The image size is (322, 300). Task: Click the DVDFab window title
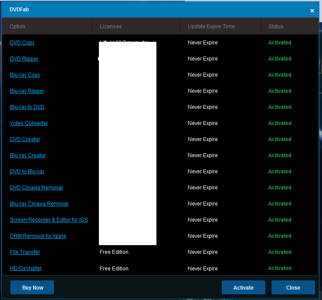pyautogui.click(x=19, y=10)
